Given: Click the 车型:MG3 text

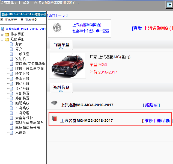Looking at the screenshot, I should (x=98, y=65).
